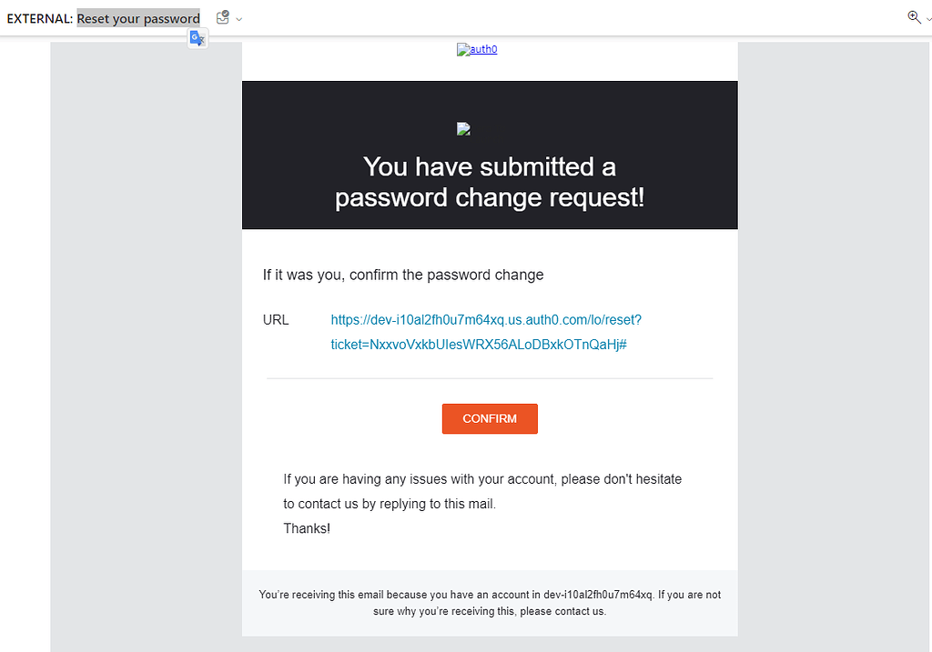Click the auth0 logo image link
This screenshot has width=932, height=652.
coord(477,49)
